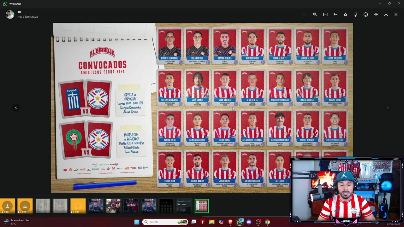Open the weather widget showing 27°C

pos(18,222)
